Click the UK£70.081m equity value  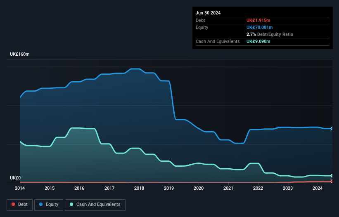tap(259, 27)
